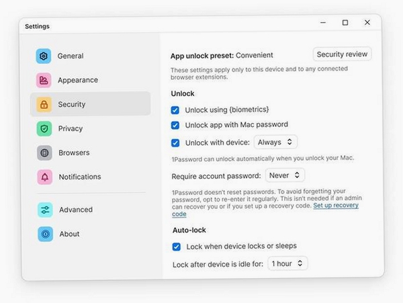Image resolution: width=403 pixels, height=303 pixels.
Task: Change the 1 hour idle lock dropdown
Action: click(287, 263)
